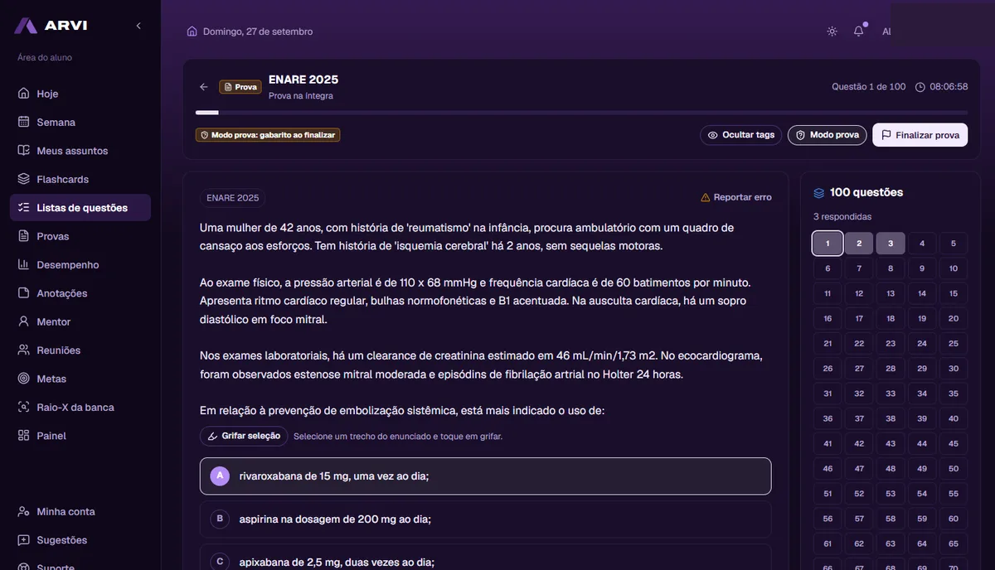Toggle Ocultar tags visibility
The height and width of the screenshot is (570, 995).
tap(740, 135)
